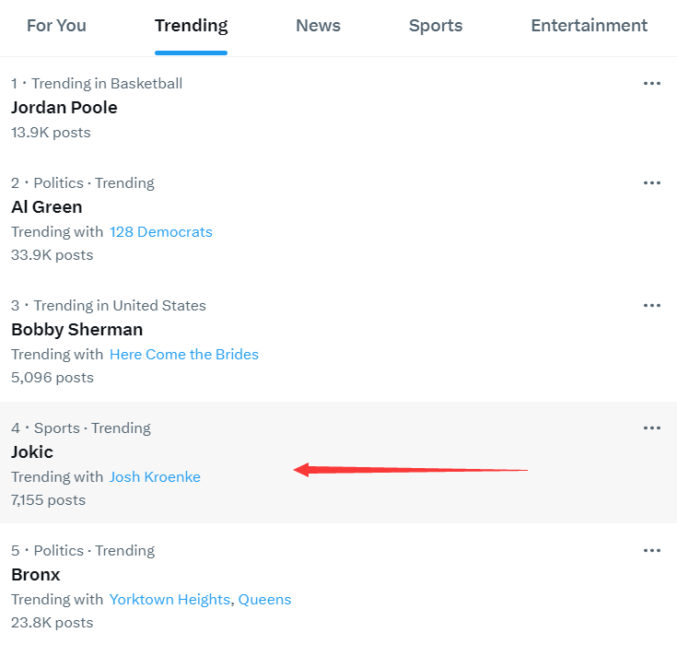Open more options for Jokic trend
The height and width of the screenshot is (656, 677).
pos(652,428)
